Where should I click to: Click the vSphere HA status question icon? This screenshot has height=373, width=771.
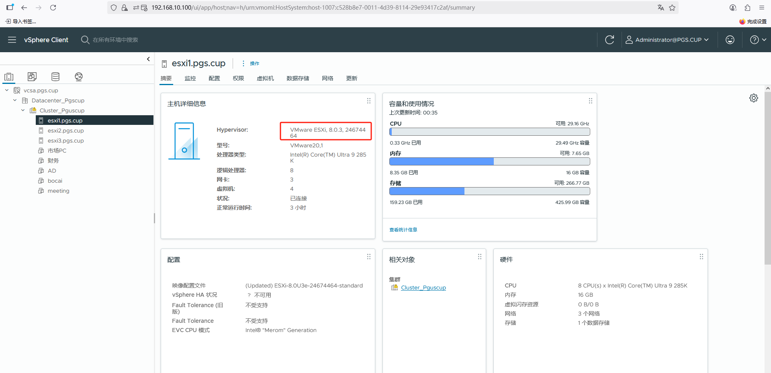[249, 295]
